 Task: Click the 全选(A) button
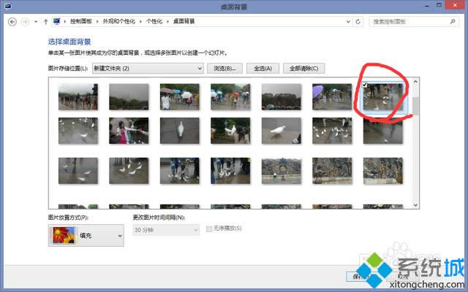263,68
